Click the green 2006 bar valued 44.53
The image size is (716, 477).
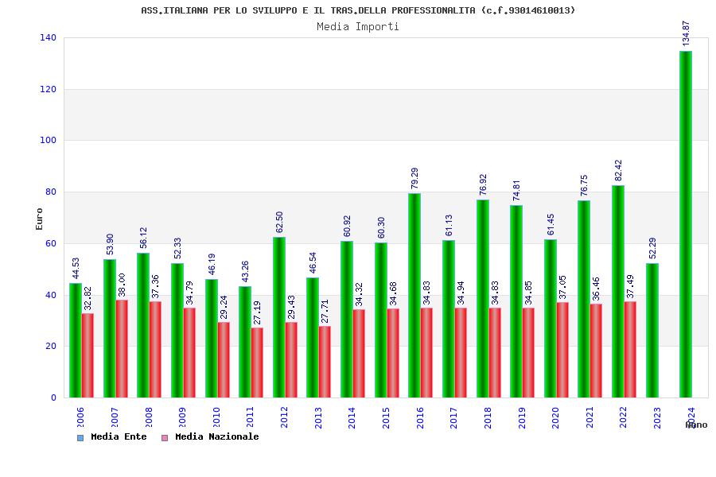(76, 340)
